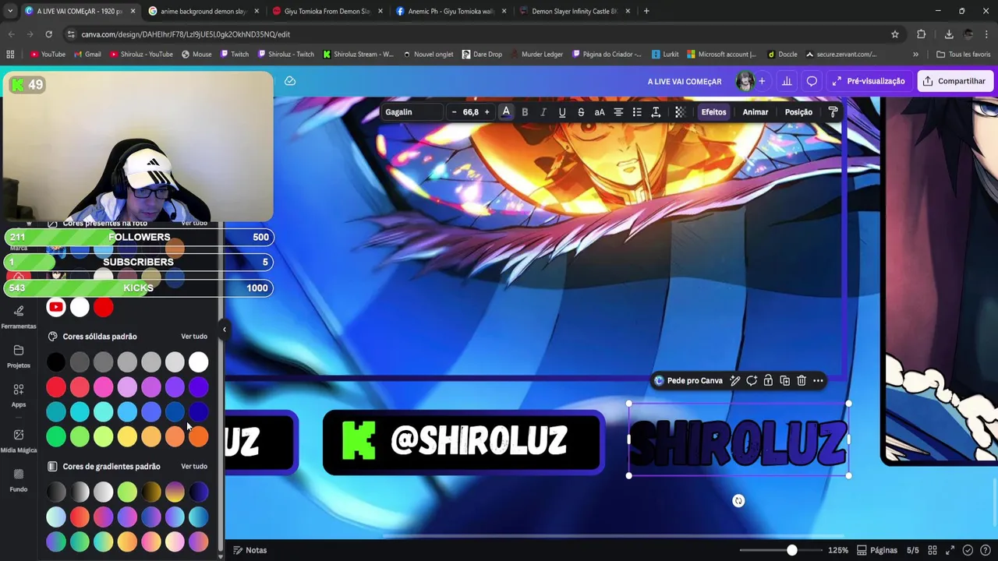Open the Apps sidebar tab
Screen dimensions: 998x561
(19, 395)
